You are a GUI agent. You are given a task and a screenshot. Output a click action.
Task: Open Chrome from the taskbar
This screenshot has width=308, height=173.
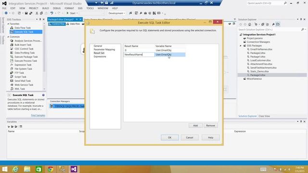[51, 169]
